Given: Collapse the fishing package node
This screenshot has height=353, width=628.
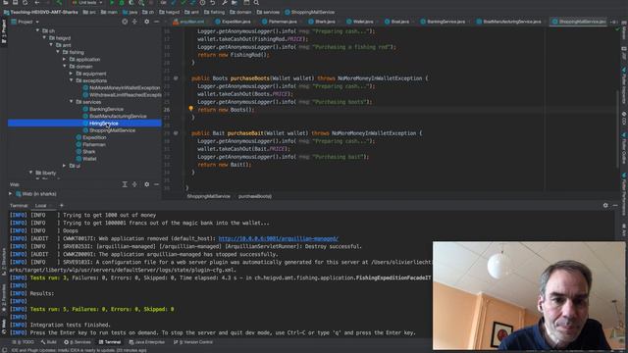Looking at the screenshot, I should pyautogui.click(x=58, y=52).
